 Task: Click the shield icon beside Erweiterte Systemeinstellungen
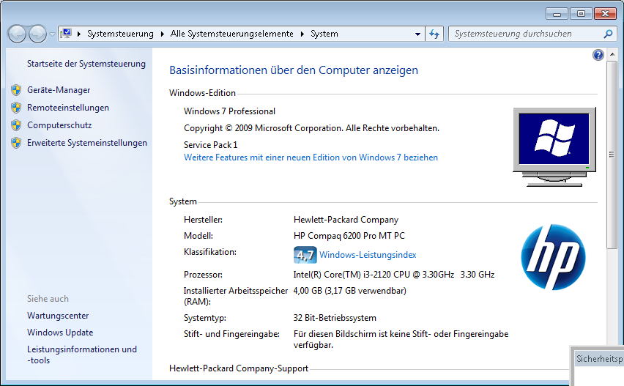(x=16, y=143)
